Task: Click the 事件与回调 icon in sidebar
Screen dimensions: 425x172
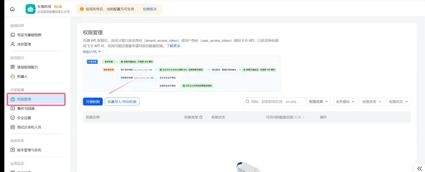Action: [13, 109]
